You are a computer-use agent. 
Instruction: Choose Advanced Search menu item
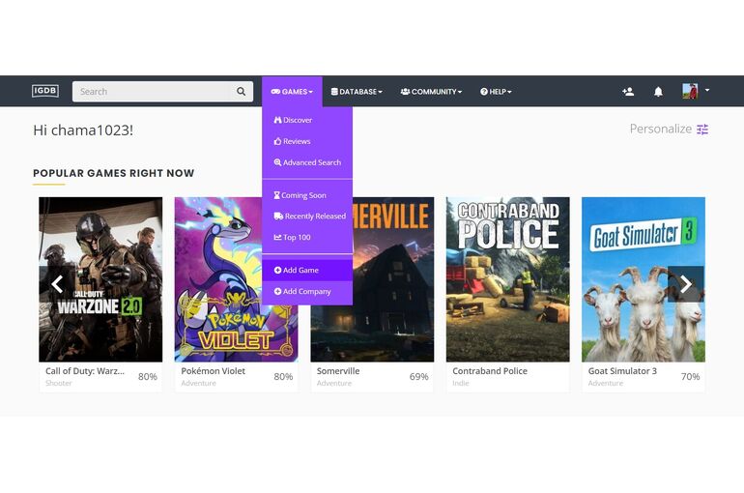click(307, 162)
